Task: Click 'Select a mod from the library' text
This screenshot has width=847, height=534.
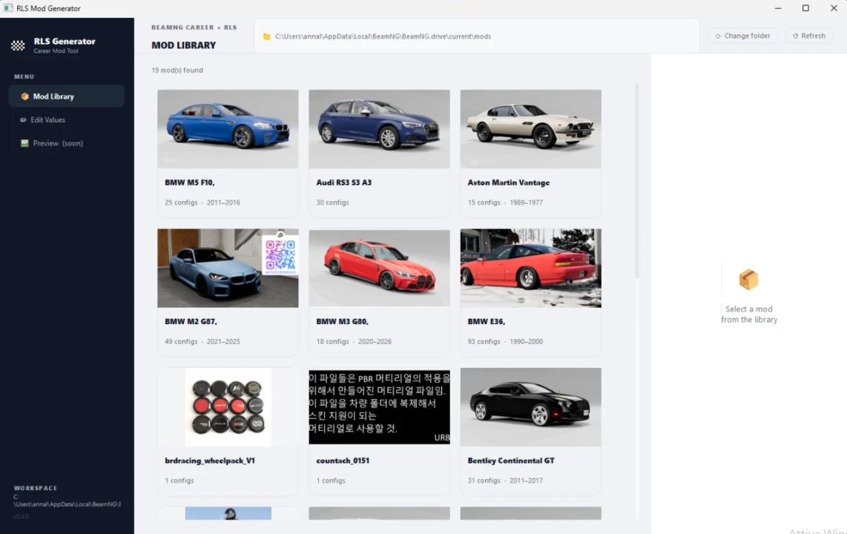Action: click(x=748, y=314)
